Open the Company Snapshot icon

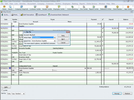pos(21,8)
